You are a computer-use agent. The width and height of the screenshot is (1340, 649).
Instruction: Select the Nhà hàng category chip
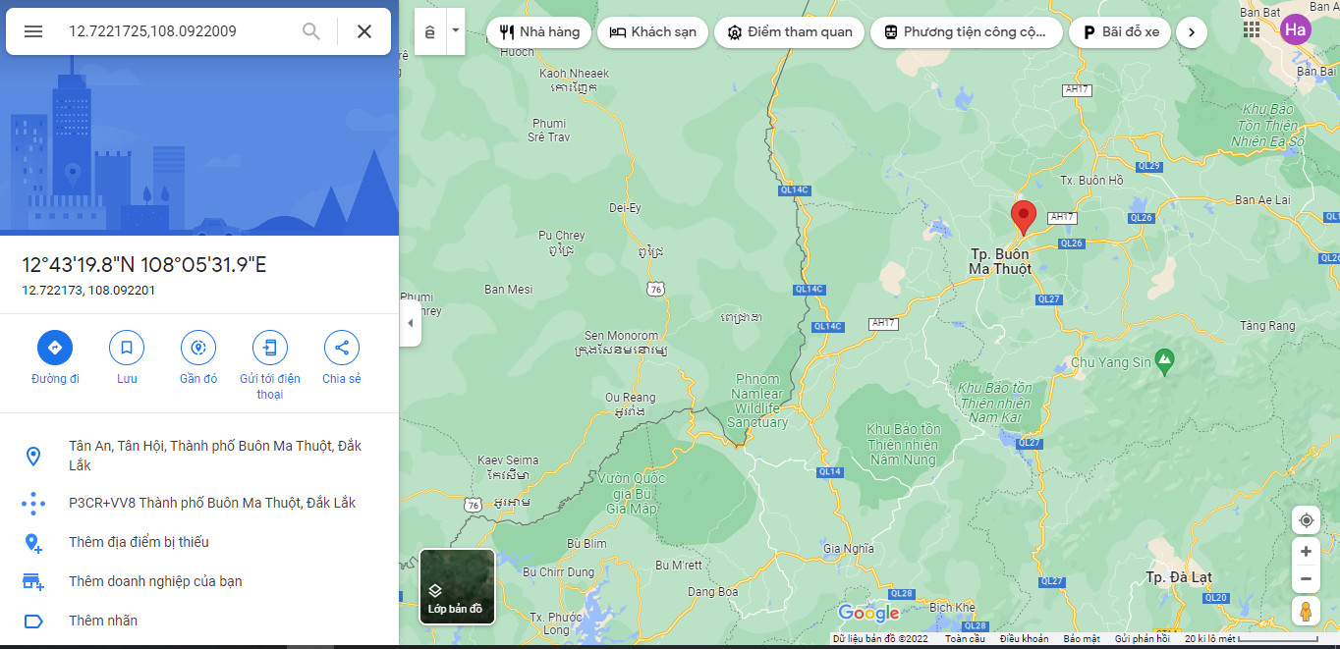(x=538, y=31)
